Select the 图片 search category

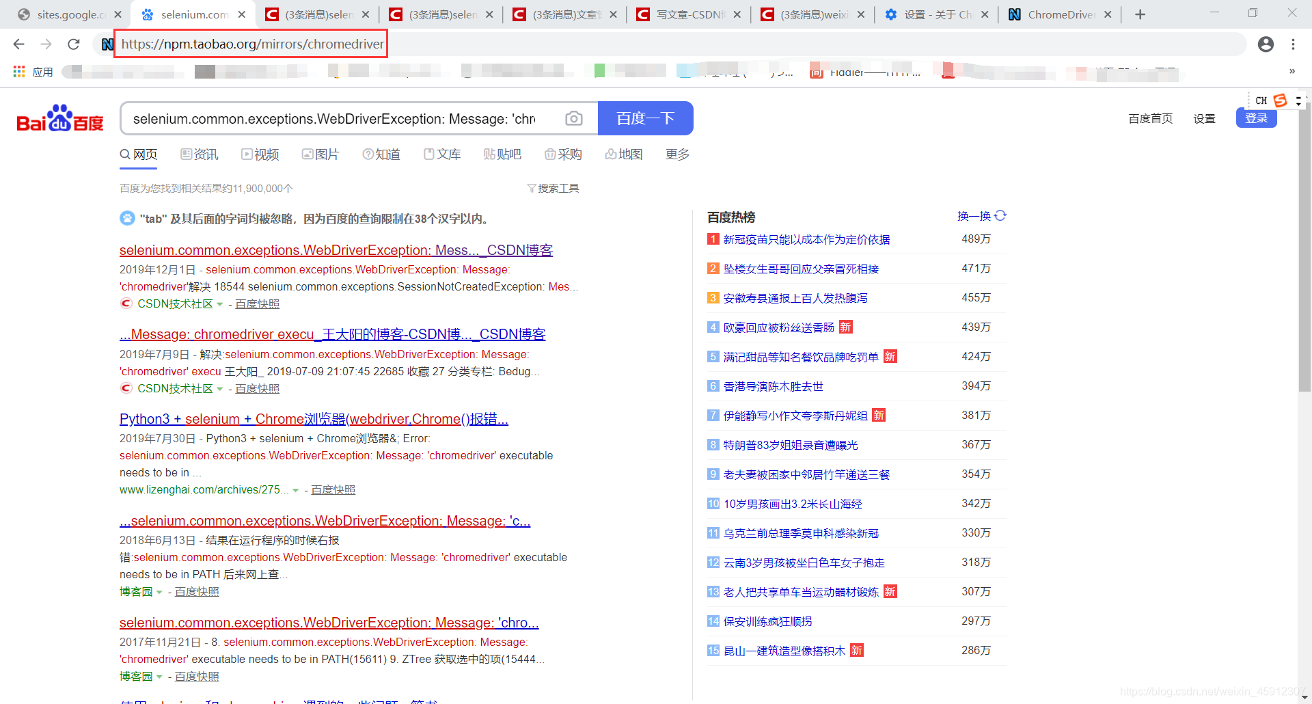[x=320, y=154]
